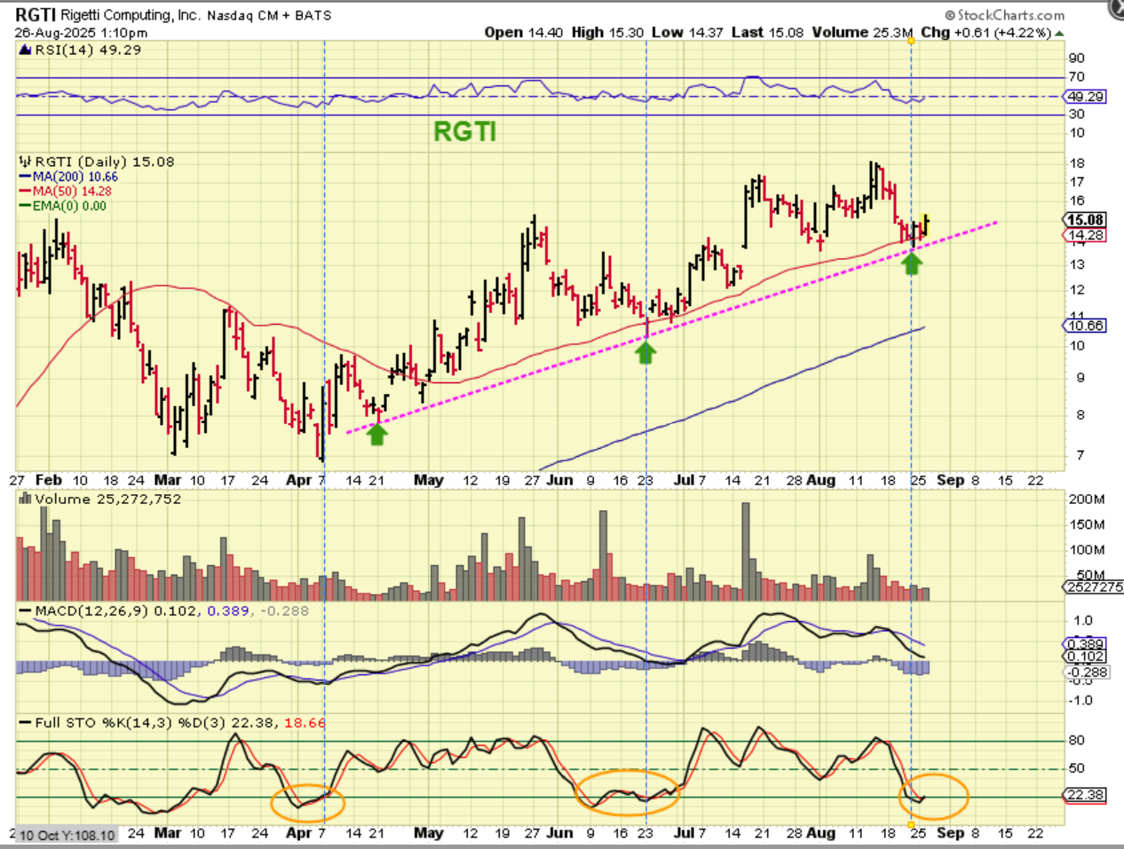This screenshot has width=1124, height=849.
Task: Click the MA(200) 10.66 legend entry
Action: (x=68, y=177)
